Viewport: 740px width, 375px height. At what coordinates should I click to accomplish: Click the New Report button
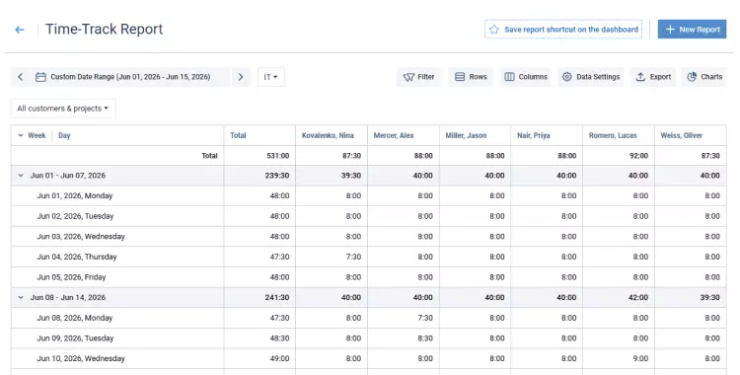point(692,30)
